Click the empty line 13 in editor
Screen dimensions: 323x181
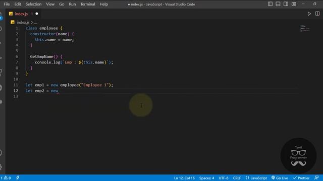tap(161, 96)
